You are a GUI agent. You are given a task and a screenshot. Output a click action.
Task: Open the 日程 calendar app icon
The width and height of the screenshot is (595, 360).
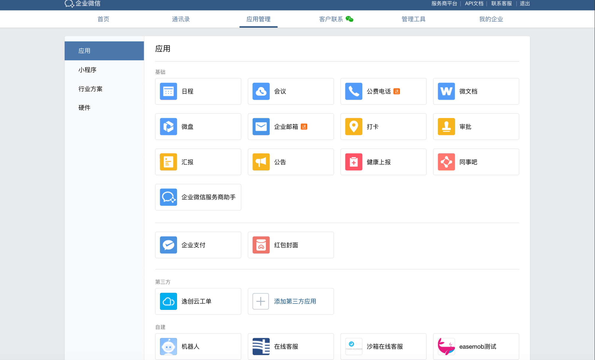pyautogui.click(x=168, y=91)
